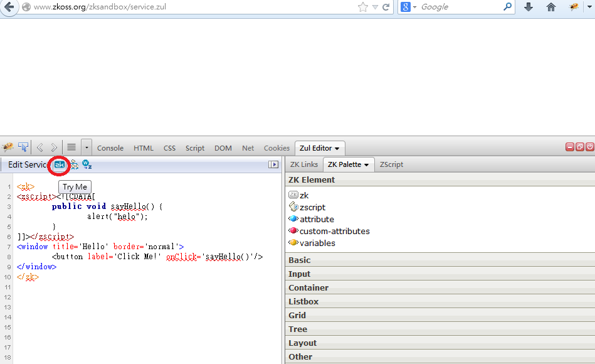Toggle the side panel collapse button

[x=273, y=164]
